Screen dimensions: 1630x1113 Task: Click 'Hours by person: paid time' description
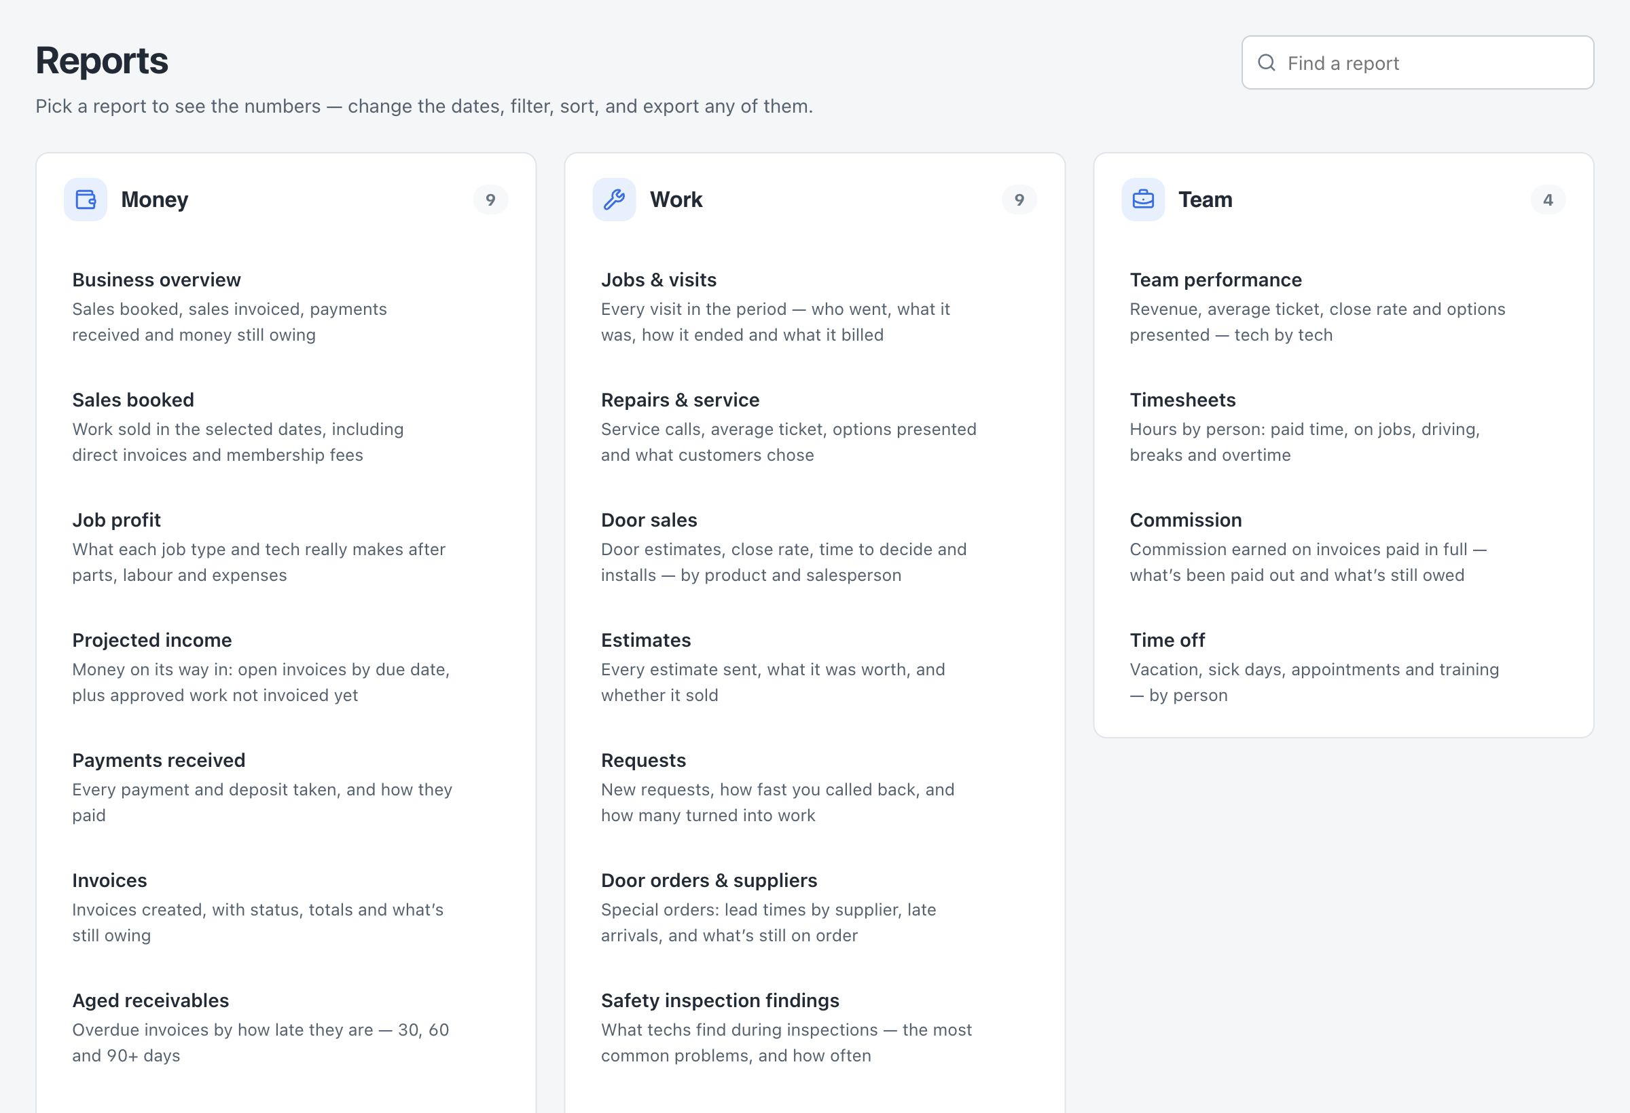pyautogui.click(x=1305, y=442)
